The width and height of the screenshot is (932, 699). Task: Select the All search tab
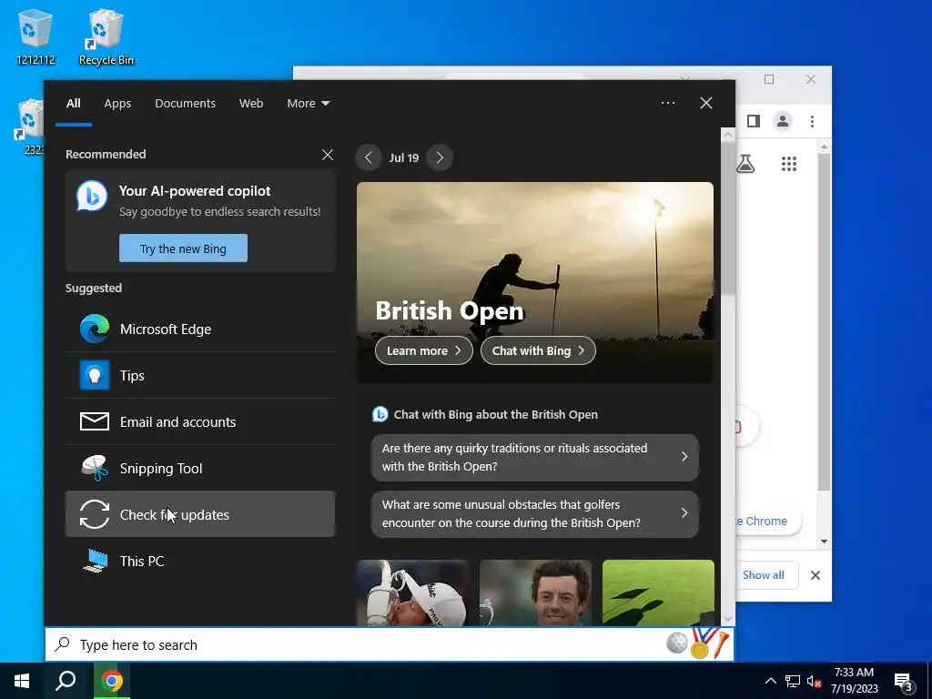coord(74,104)
